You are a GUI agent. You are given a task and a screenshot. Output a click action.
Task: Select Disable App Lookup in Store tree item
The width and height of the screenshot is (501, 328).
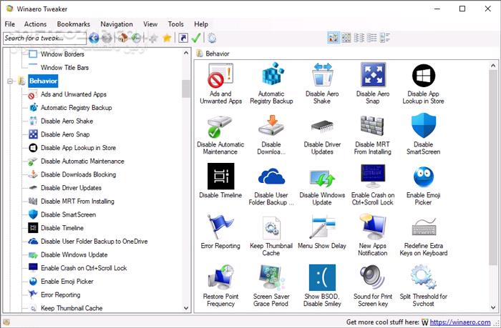78,148
